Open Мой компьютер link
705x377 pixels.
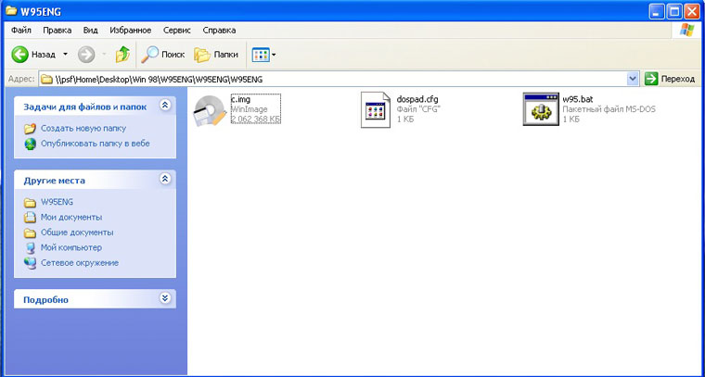[71, 247]
